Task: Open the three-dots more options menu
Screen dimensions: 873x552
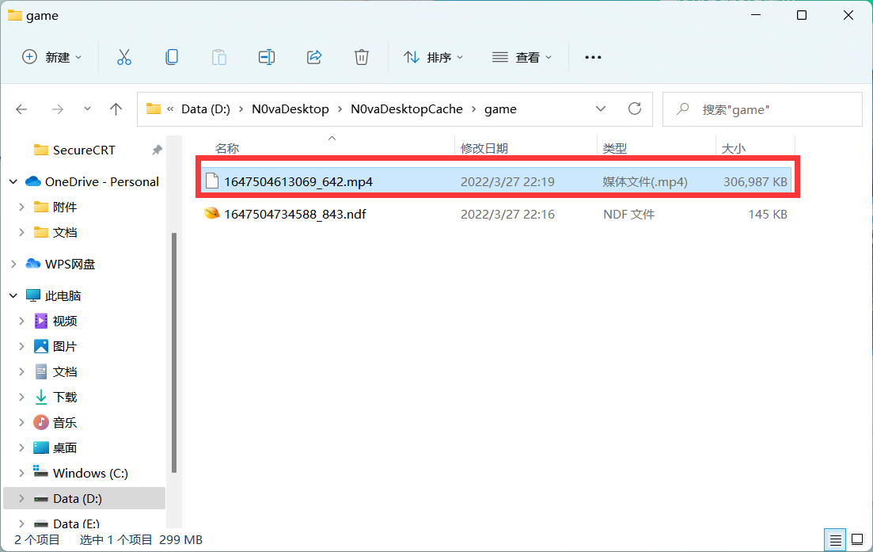Action: (593, 57)
